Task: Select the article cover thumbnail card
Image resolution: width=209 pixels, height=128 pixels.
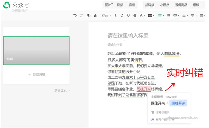Action: [36, 51]
